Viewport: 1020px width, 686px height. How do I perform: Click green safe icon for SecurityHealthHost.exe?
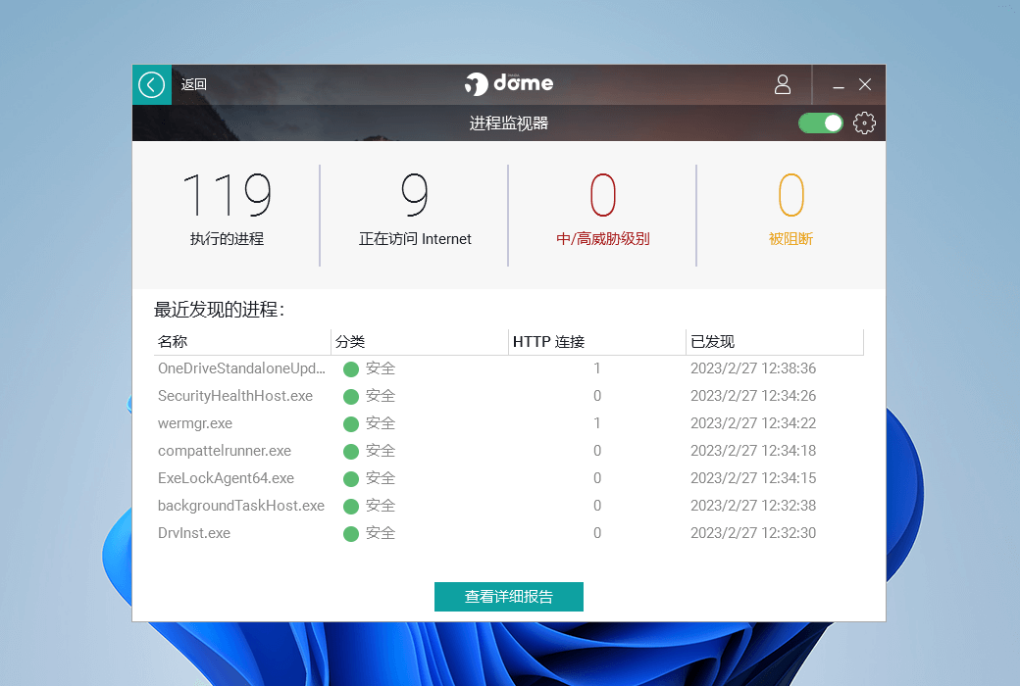pyautogui.click(x=351, y=397)
